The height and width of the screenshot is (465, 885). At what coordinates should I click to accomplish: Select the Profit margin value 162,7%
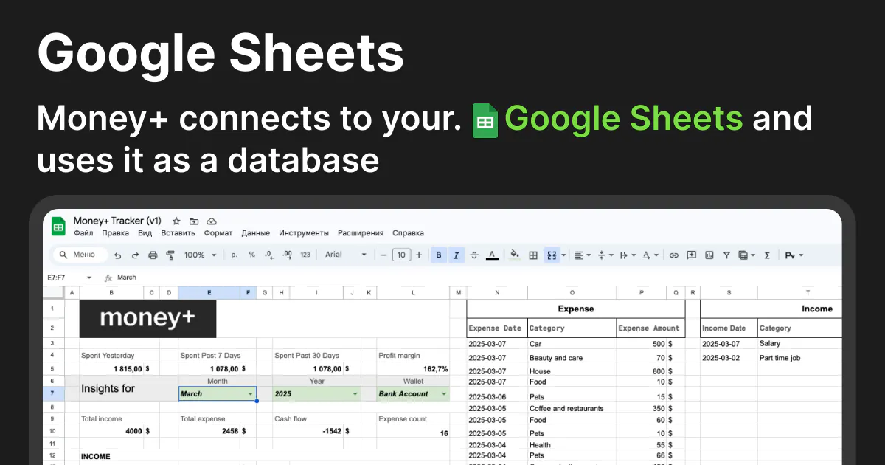pos(413,368)
